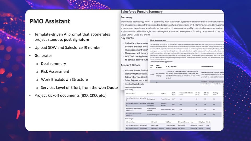Select the "Risk Assessment" panel title
Screen dimensions: 251x141
158,40
